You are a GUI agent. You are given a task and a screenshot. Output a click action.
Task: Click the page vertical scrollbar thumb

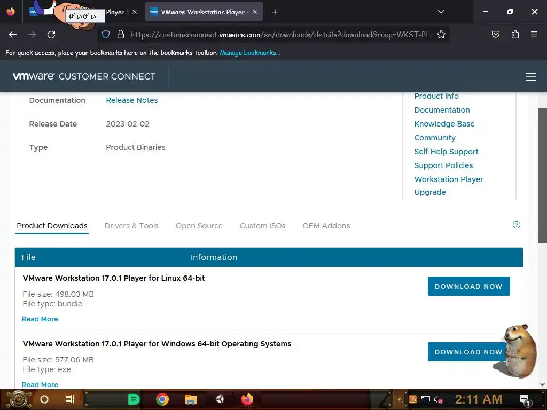coord(542,176)
